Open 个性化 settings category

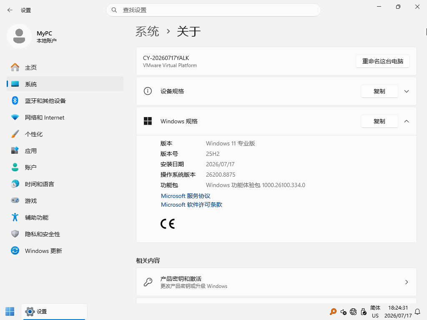65,134
